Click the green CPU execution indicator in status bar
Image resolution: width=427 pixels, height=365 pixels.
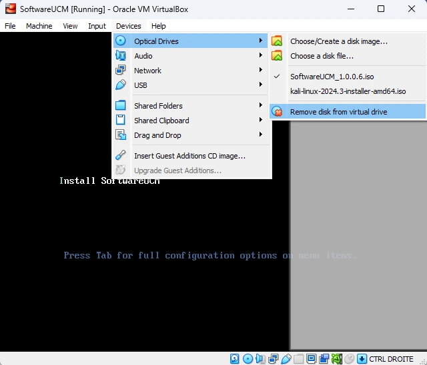(336, 359)
